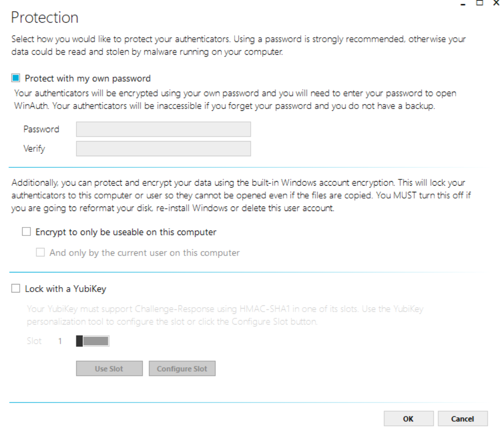Cancel the Protection dialog
Viewport: 502px width, 438px height.
point(462,418)
